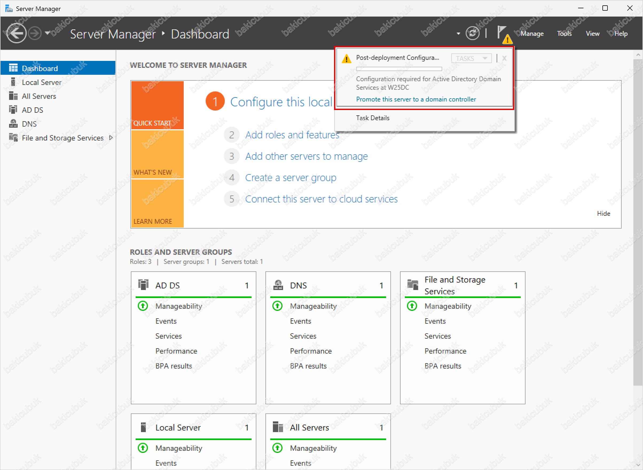Open the All Servers tile header
643x470 pixels.
click(x=328, y=427)
